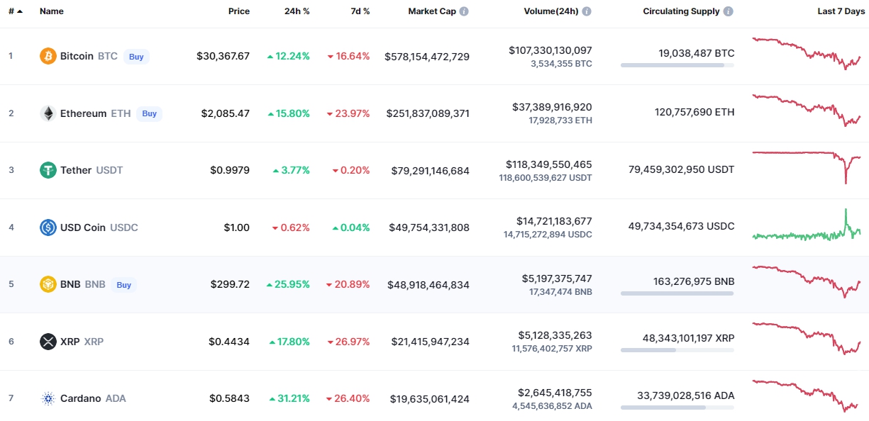Image resolution: width=869 pixels, height=421 pixels.
Task: Click XRP price $0.4434
Action: 229,342
